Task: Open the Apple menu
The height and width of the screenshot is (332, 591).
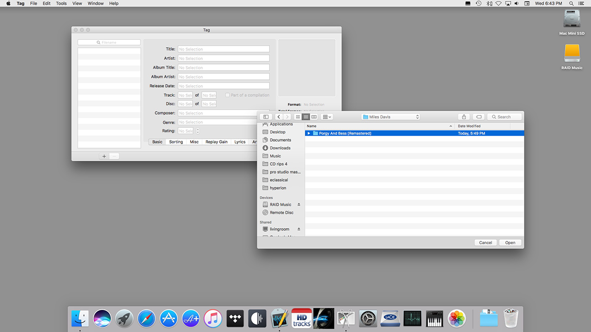Action: 8,3
